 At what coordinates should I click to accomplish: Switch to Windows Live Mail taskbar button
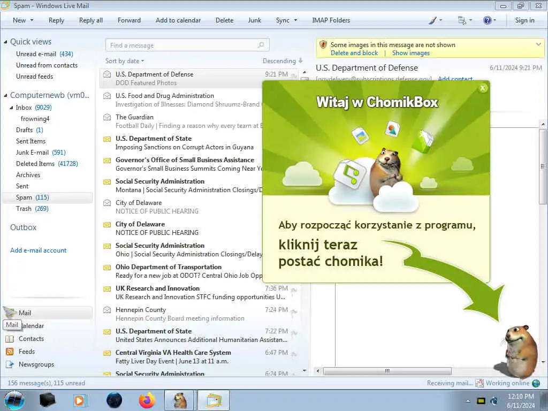[214, 400]
